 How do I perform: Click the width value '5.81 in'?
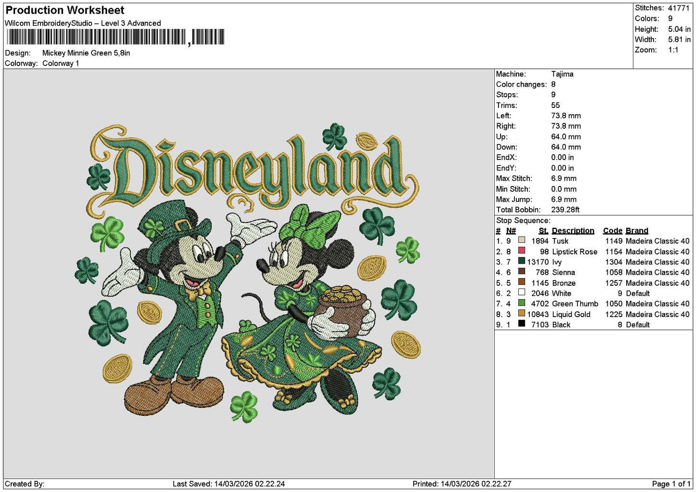click(679, 40)
